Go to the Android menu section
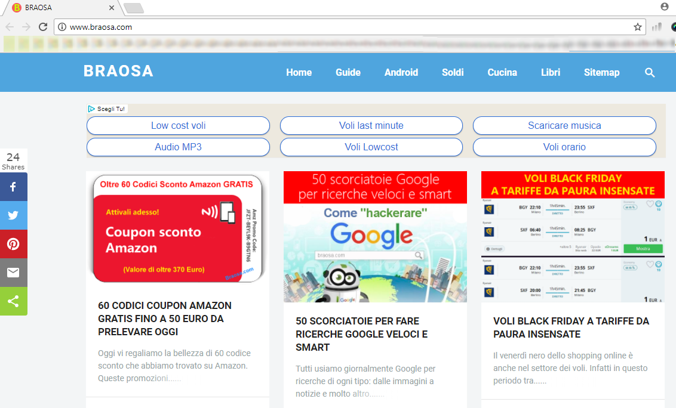The width and height of the screenshot is (676, 408). [x=401, y=73]
